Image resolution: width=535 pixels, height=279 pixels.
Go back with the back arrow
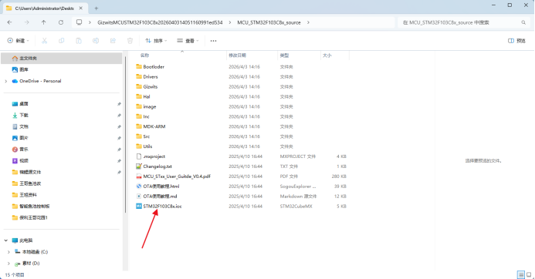(x=9, y=22)
